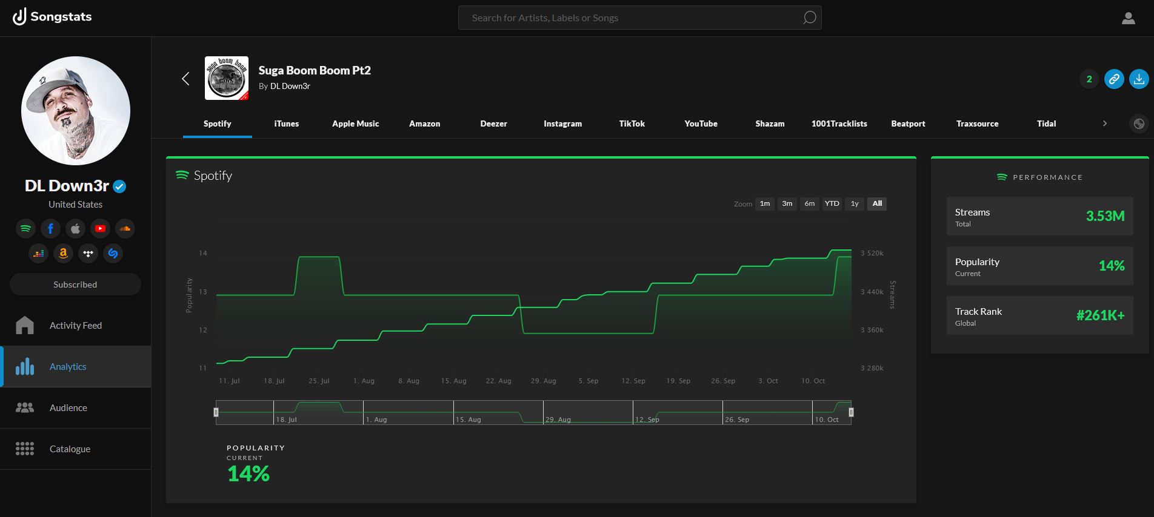The height and width of the screenshot is (517, 1154).
Task: Focus the Search for Artists, Labels or Songs field
Action: pyautogui.click(x=639, y=18)
